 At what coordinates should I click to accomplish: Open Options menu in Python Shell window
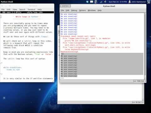pos(82,10)
